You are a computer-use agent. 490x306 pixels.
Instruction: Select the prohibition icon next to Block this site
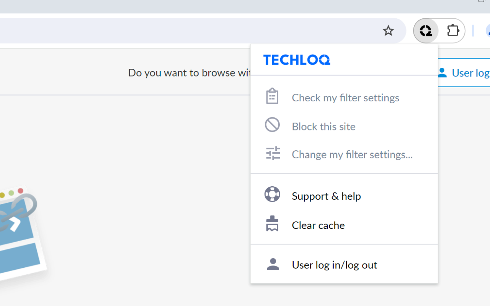[272, 124]
